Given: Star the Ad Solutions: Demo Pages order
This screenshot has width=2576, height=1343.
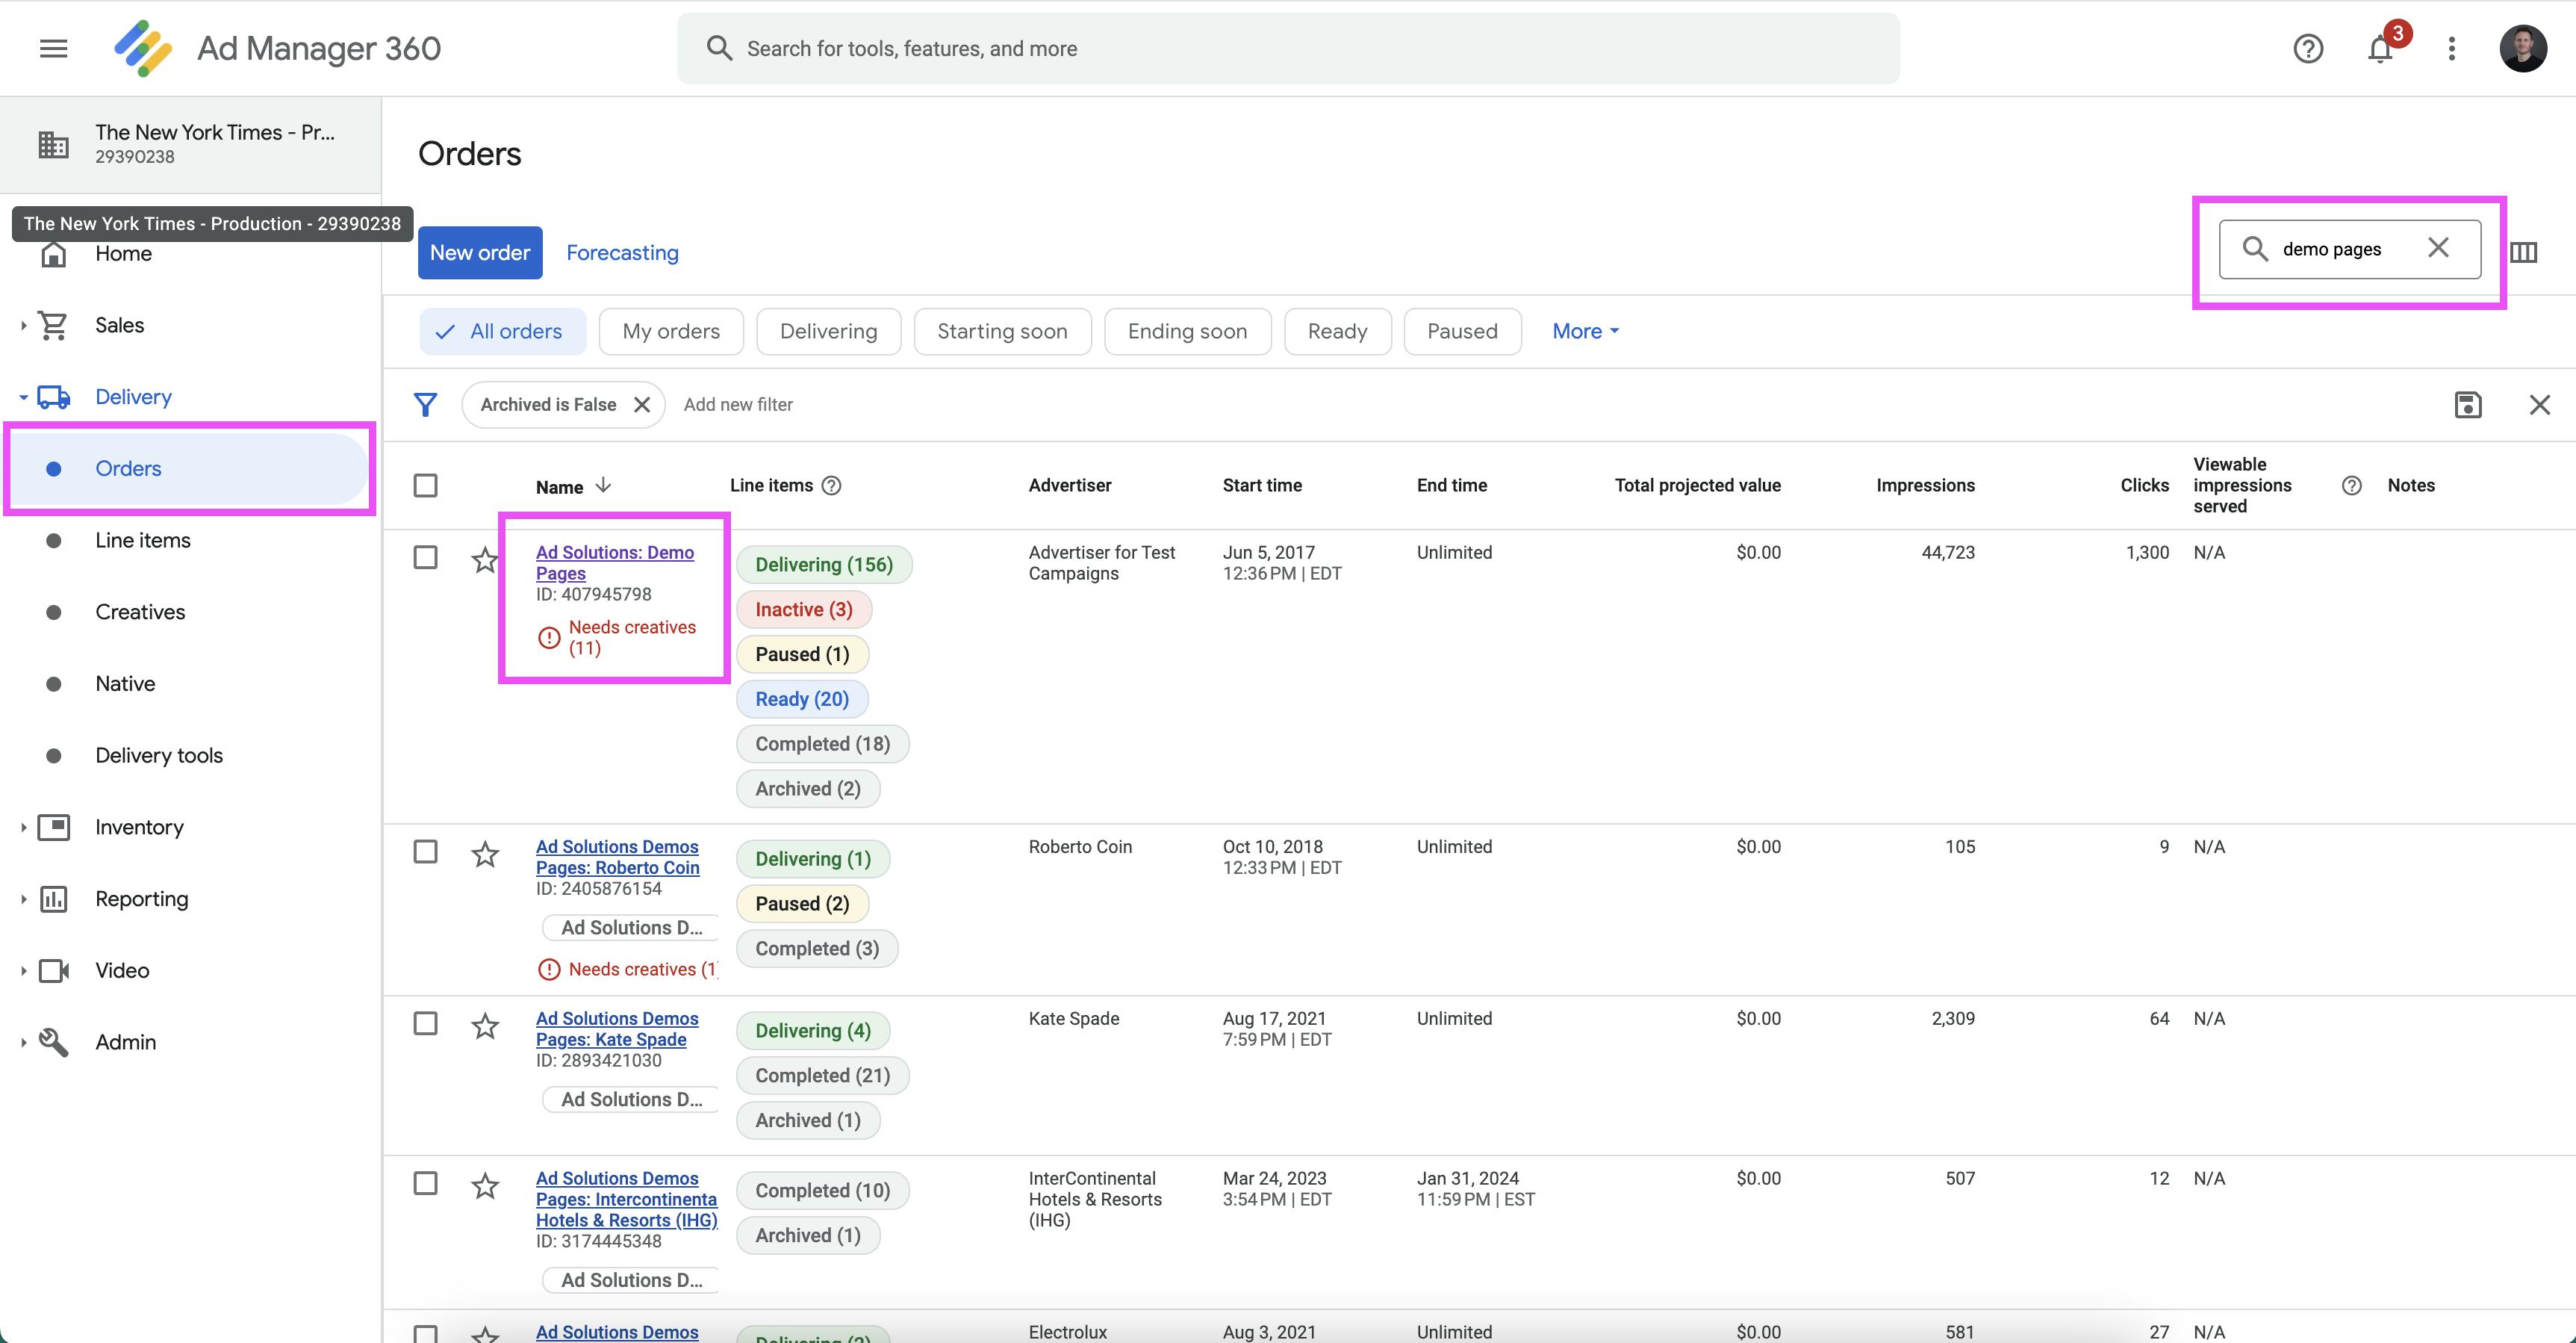Looking at the screenshot, I should (485, 559).
